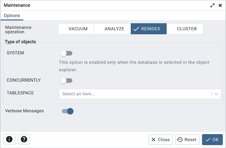Disable the Verbose Messages switch

[x=68, y=111]
